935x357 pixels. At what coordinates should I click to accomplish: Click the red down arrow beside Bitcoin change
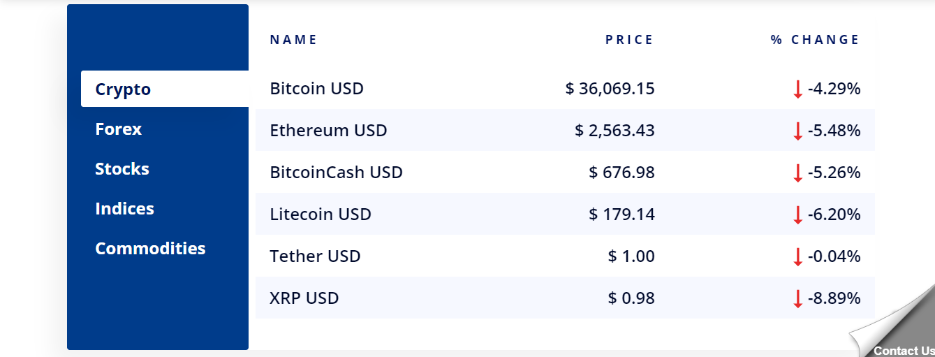[x=797, y=89]
